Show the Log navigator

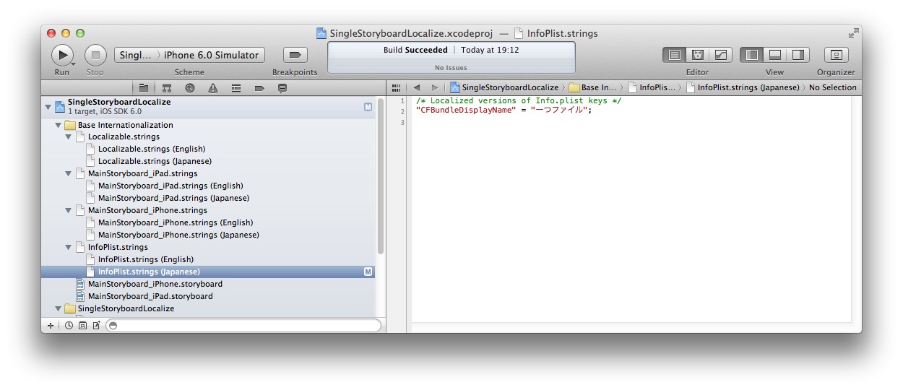click(282, 87)
